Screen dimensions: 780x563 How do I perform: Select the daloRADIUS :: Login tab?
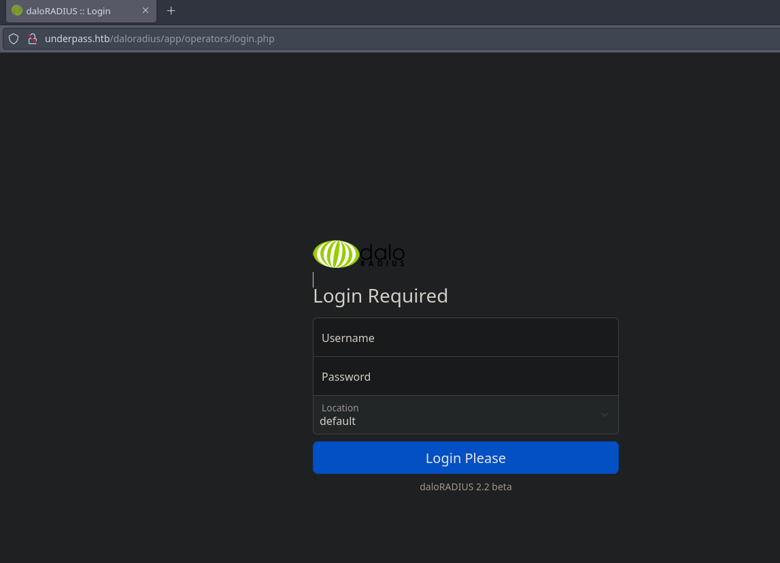click(x=81, y=11)
